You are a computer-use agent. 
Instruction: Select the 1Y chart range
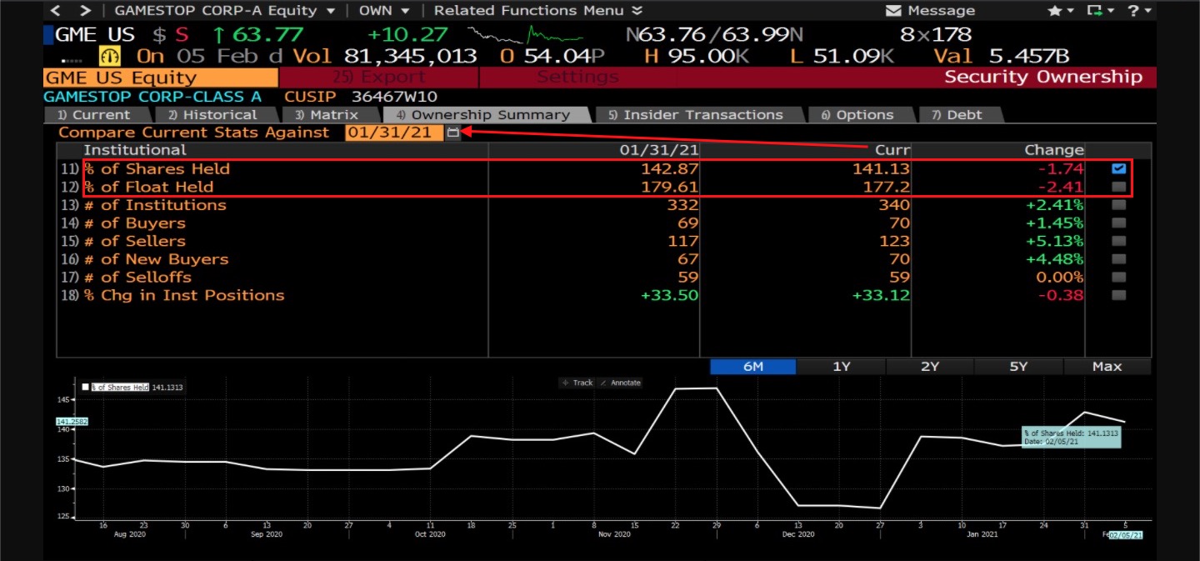pos(841,366)
